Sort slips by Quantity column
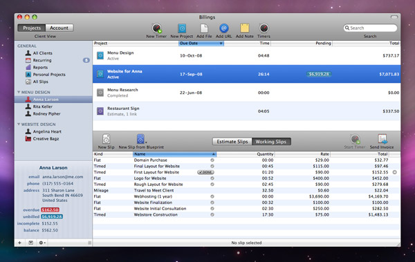Image resolution: width=415 pixels, height=262 pixels. click(246, 154)
